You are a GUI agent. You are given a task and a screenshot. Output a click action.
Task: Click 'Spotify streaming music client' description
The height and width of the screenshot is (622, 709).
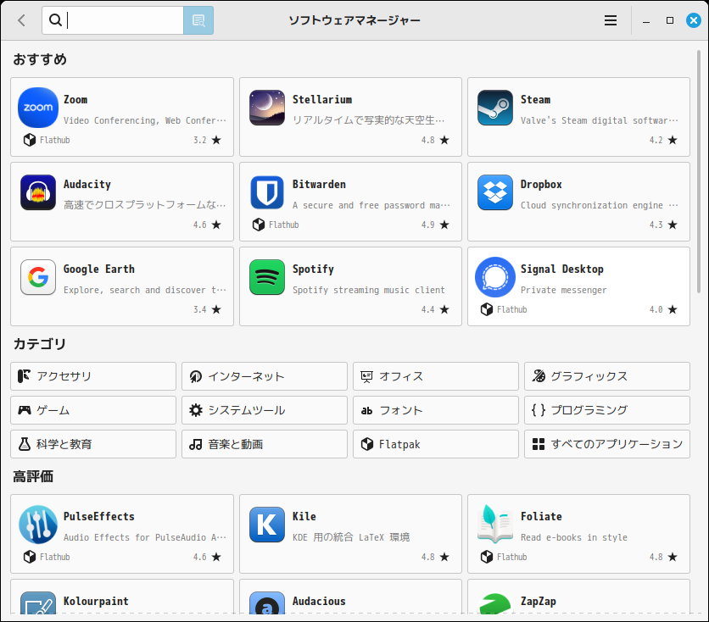pyautogui.click(x=369, y=290)
